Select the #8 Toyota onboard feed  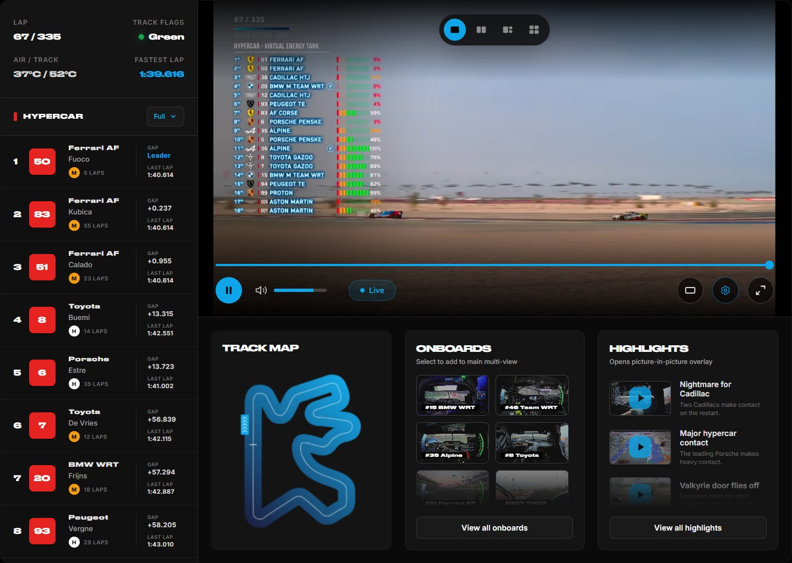click(531, 443)
